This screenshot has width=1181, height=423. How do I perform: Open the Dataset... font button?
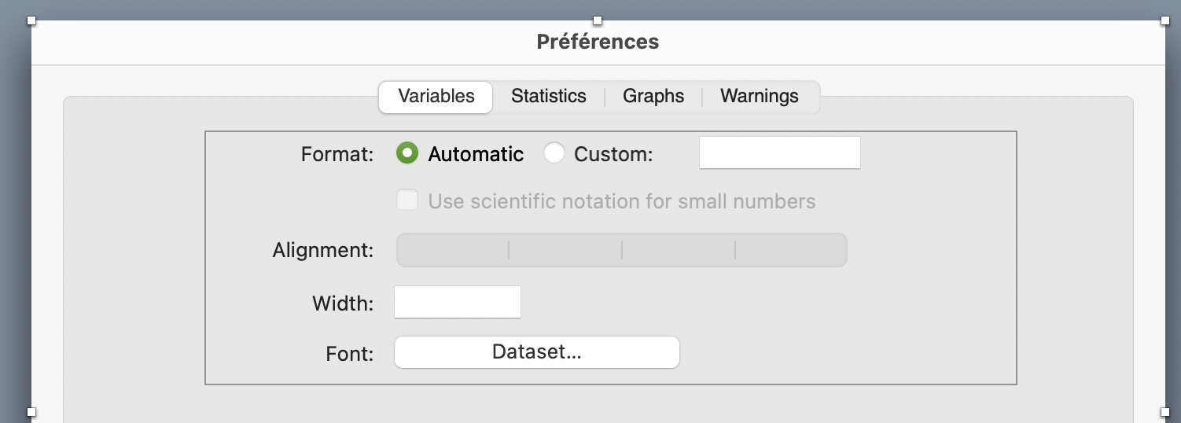point(536,352)
